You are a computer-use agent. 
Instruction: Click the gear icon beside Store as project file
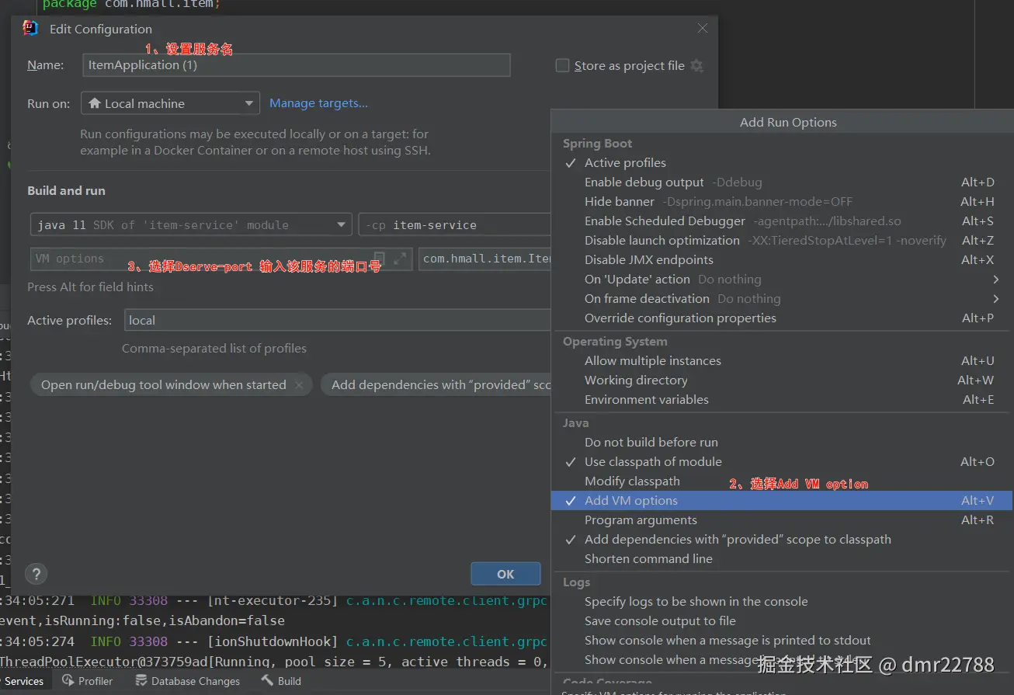[696, 66]
